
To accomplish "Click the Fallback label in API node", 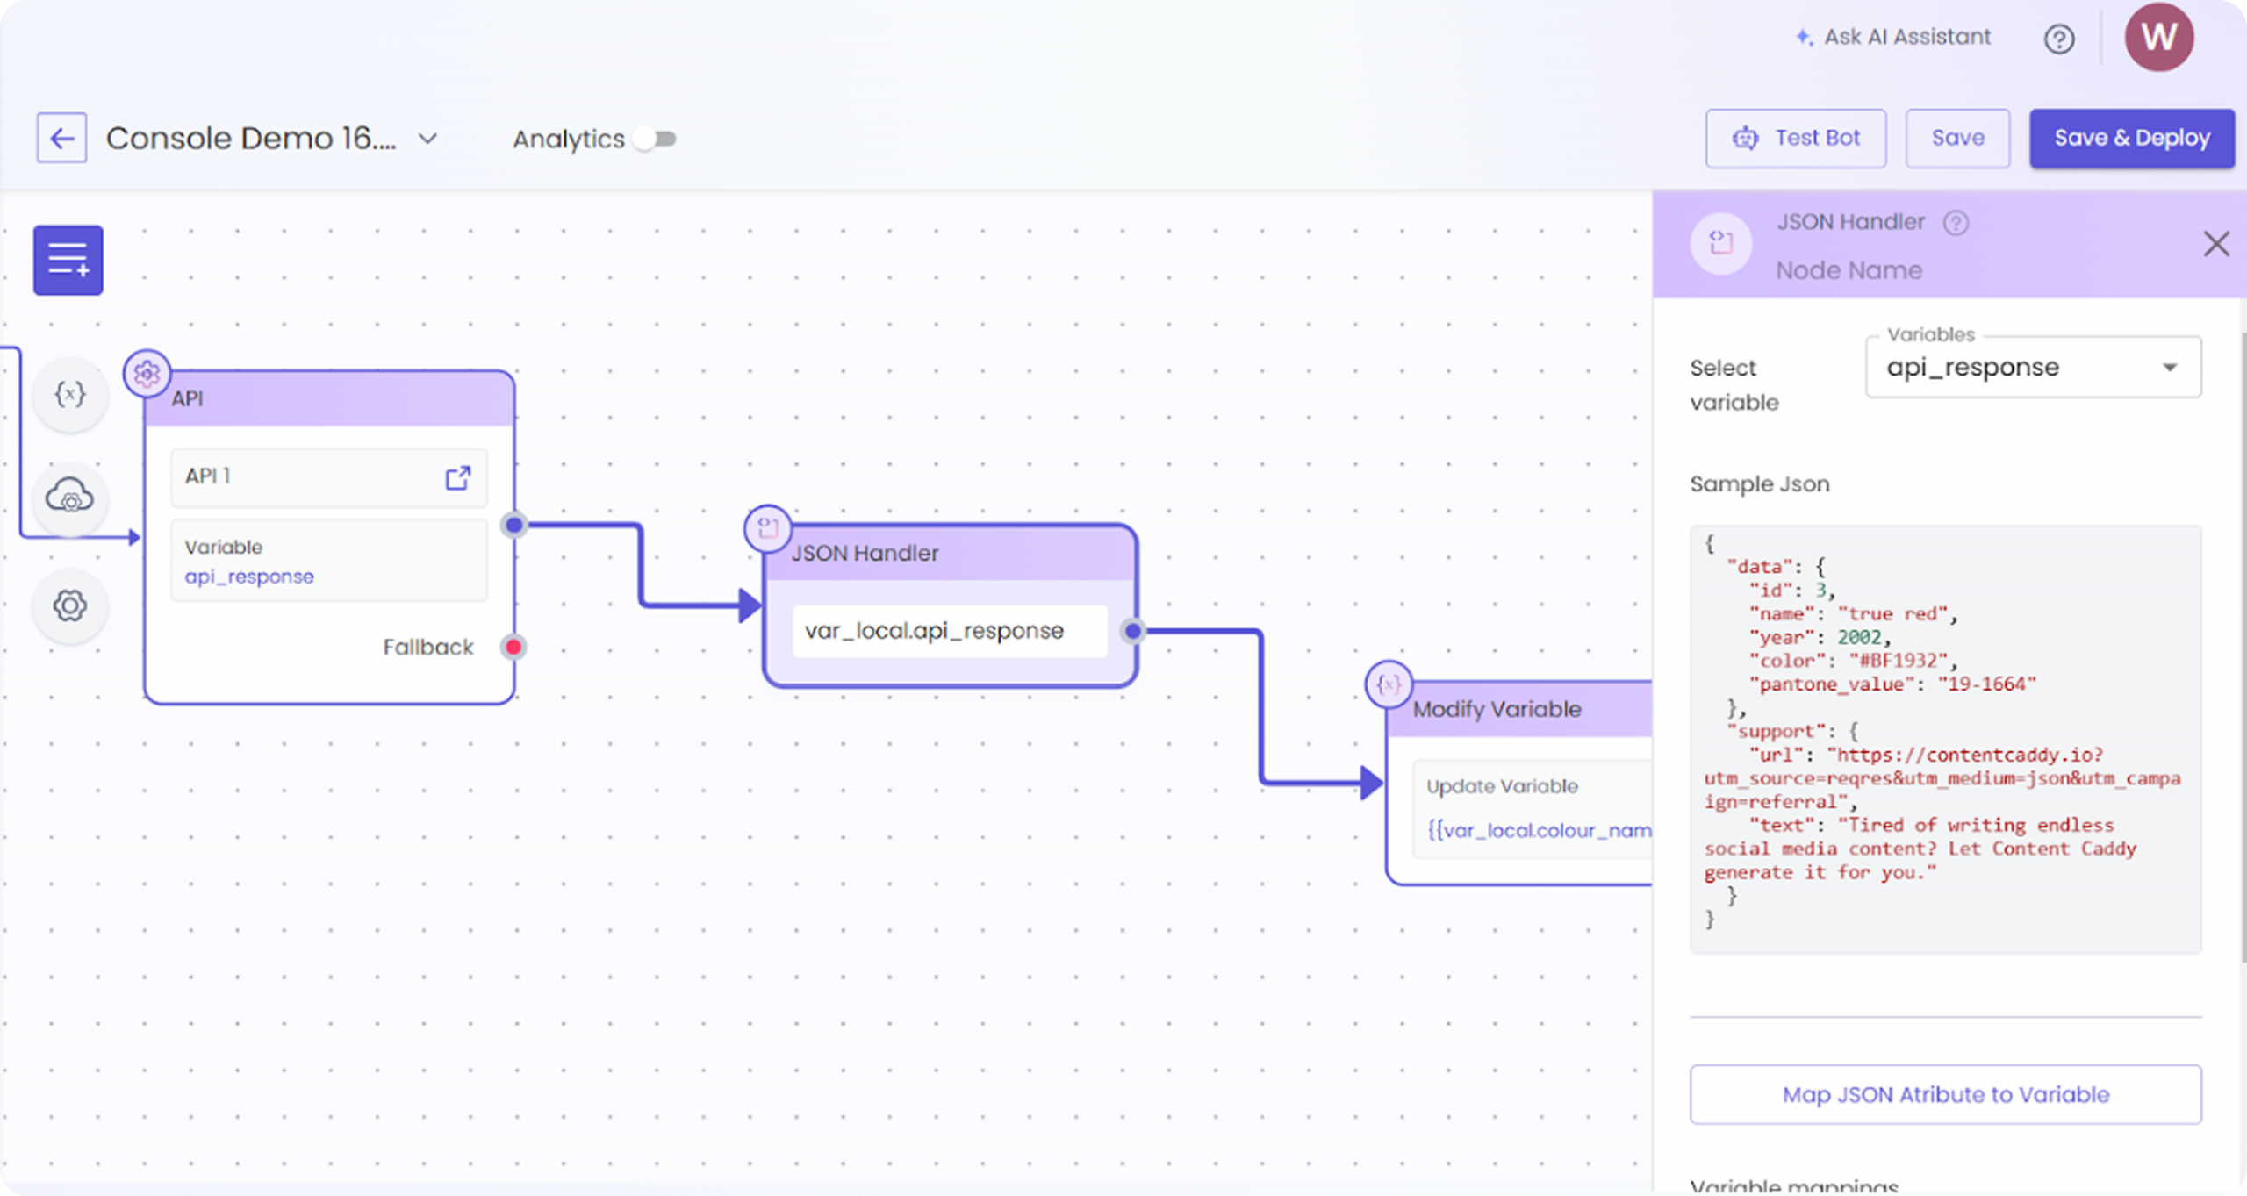I will (428, 648).
